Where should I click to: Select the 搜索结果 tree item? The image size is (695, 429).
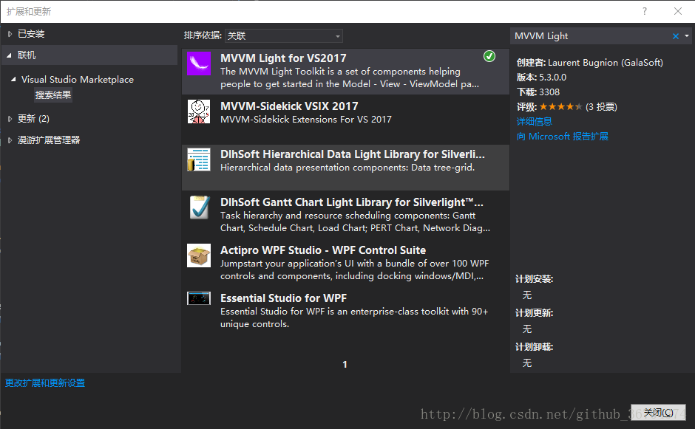[53, 95]
